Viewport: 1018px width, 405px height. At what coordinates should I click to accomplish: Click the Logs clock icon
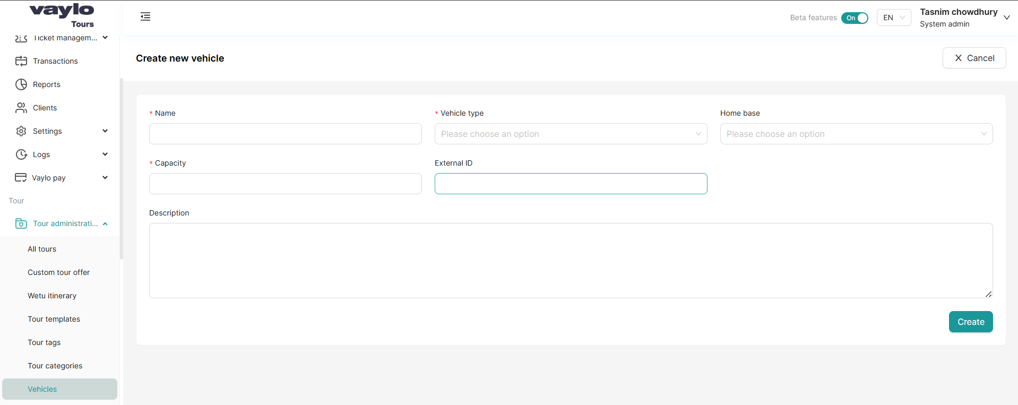click(21, 154)
